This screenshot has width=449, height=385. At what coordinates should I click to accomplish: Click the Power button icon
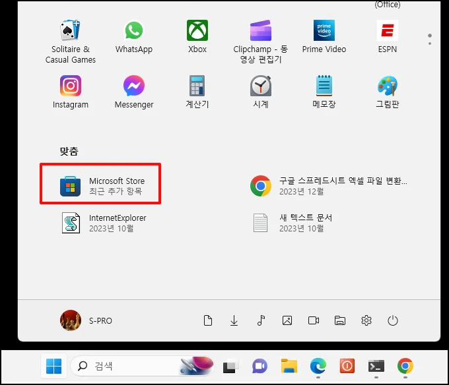point(393,320)
